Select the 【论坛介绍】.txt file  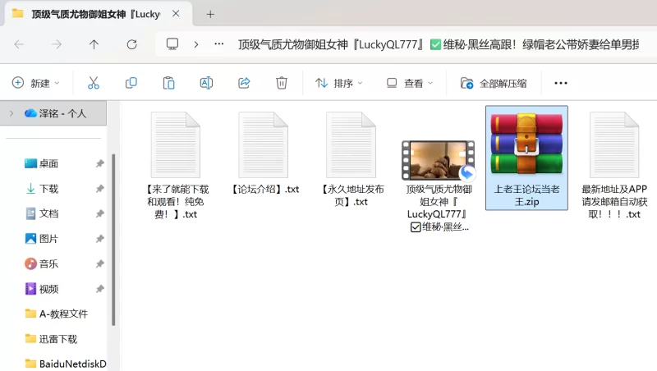(x=265, y=153)
